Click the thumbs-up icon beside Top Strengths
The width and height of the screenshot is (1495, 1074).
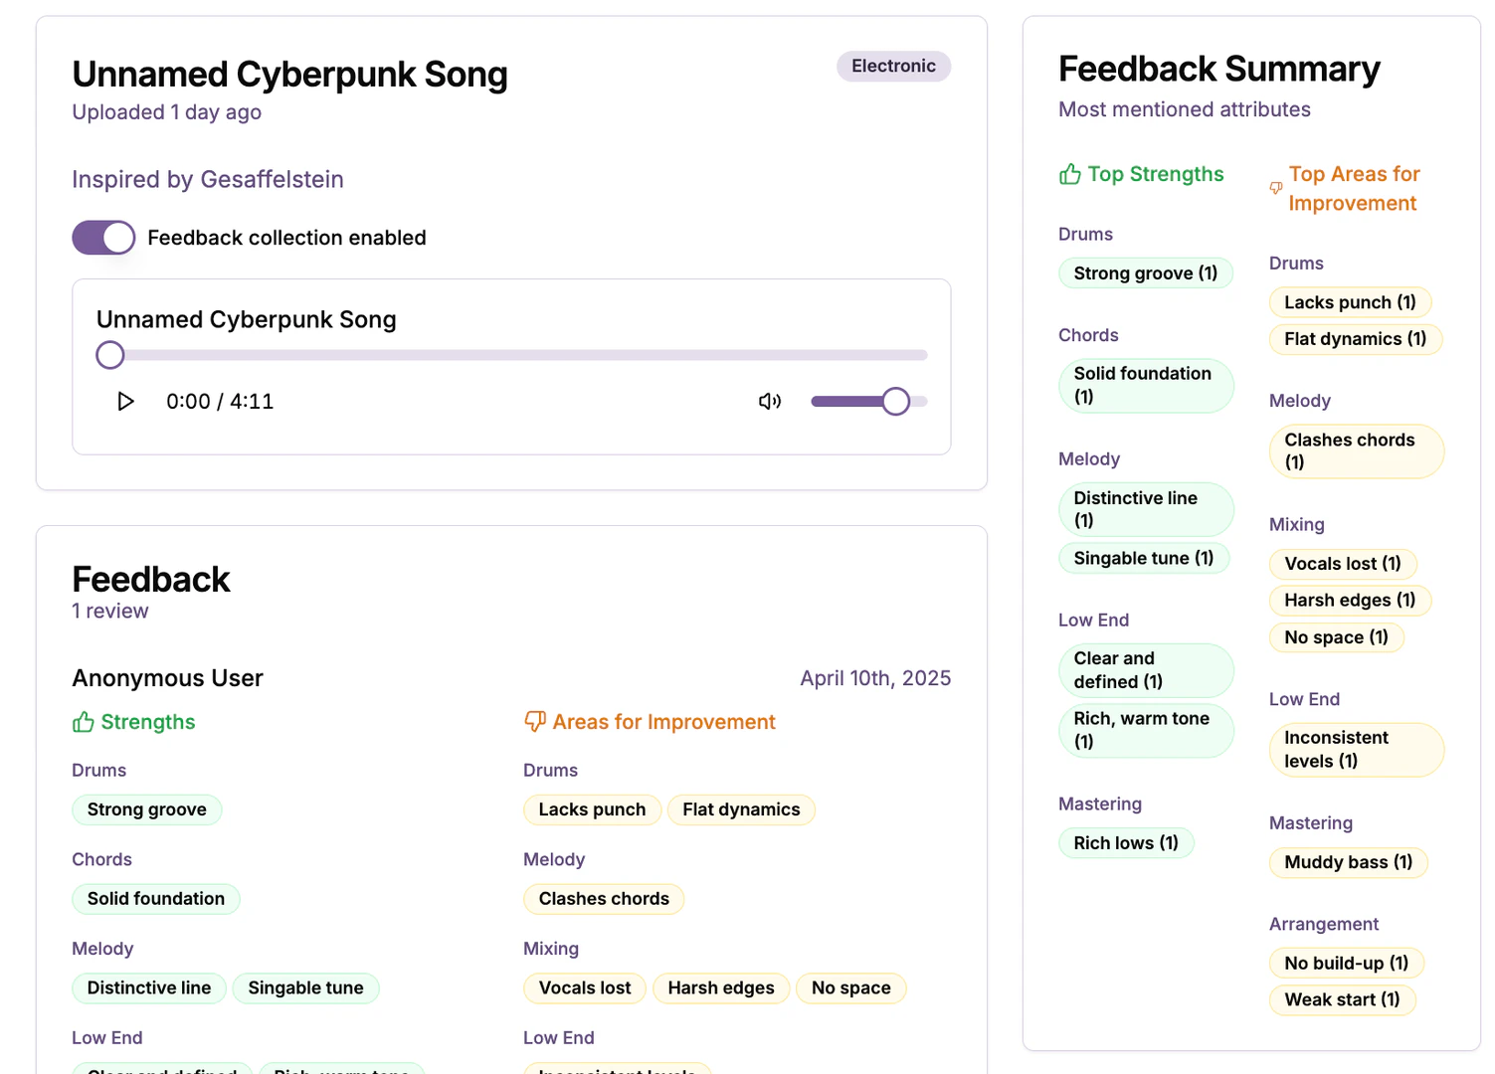click(1069, 173)
